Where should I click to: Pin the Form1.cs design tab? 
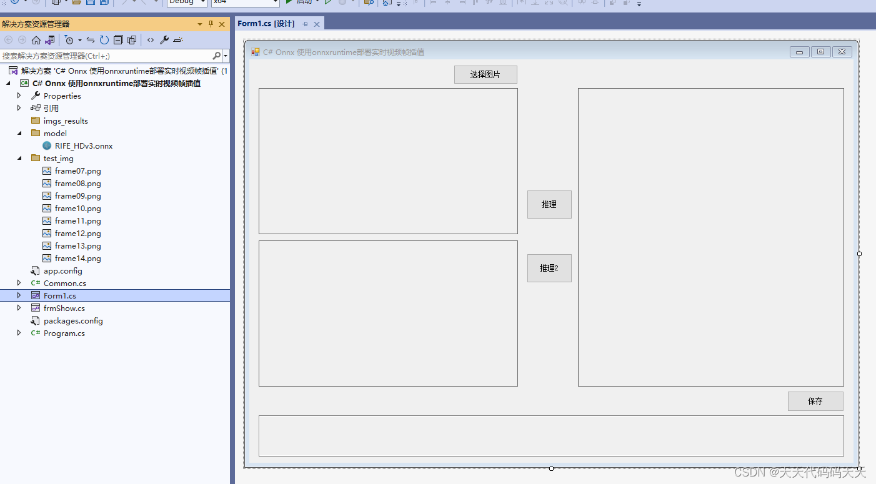(306, 24)
